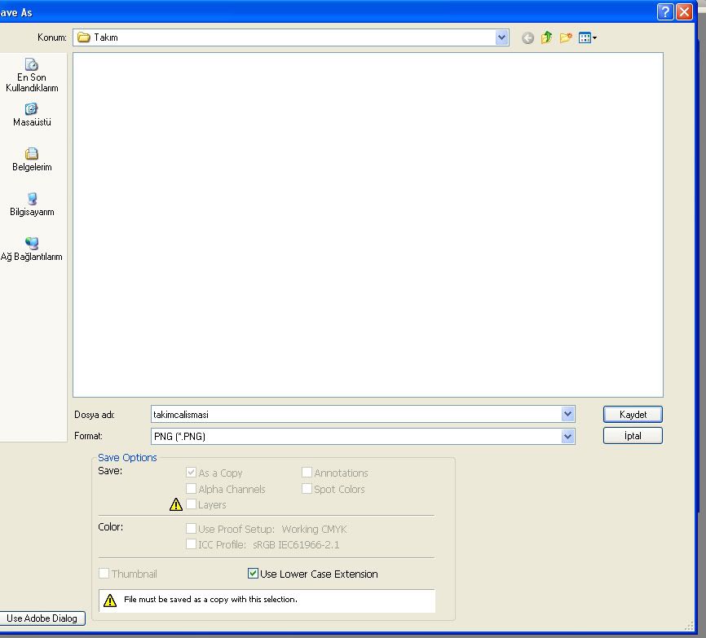Click into the Dosya adı text field
Viewport: 706px width, 638px height.
[356, 415]
